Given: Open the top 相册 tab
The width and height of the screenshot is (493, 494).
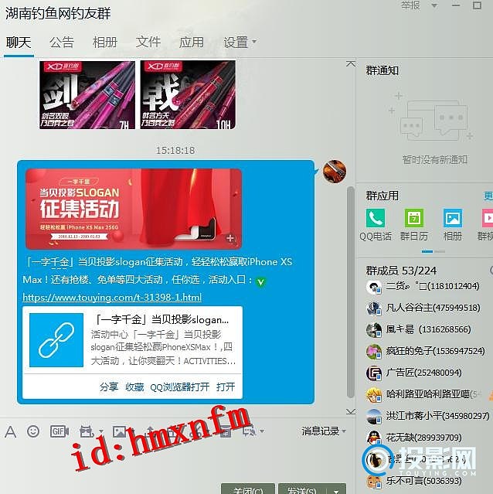Looking at the screenshot, I should (105, 43).
